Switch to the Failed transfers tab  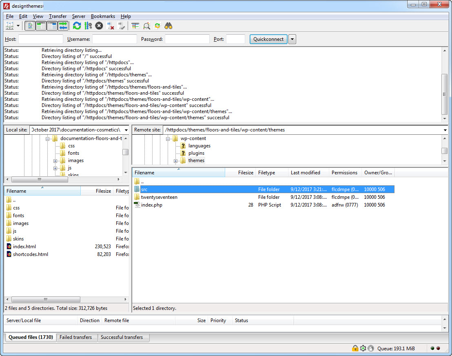point(75,337)
